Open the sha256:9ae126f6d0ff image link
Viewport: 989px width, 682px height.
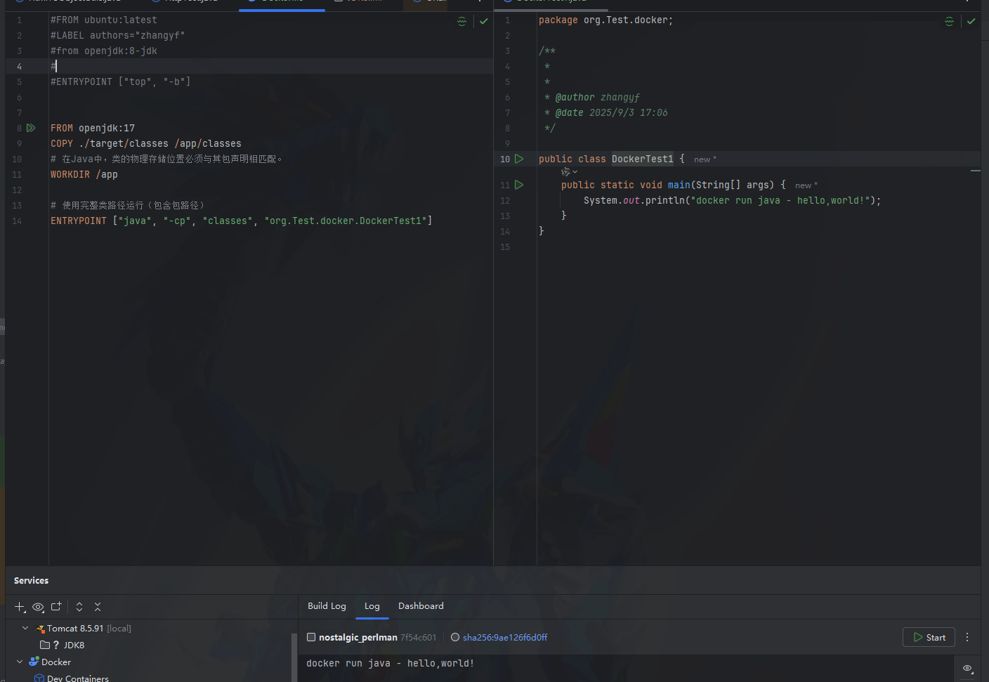(505, 637)
